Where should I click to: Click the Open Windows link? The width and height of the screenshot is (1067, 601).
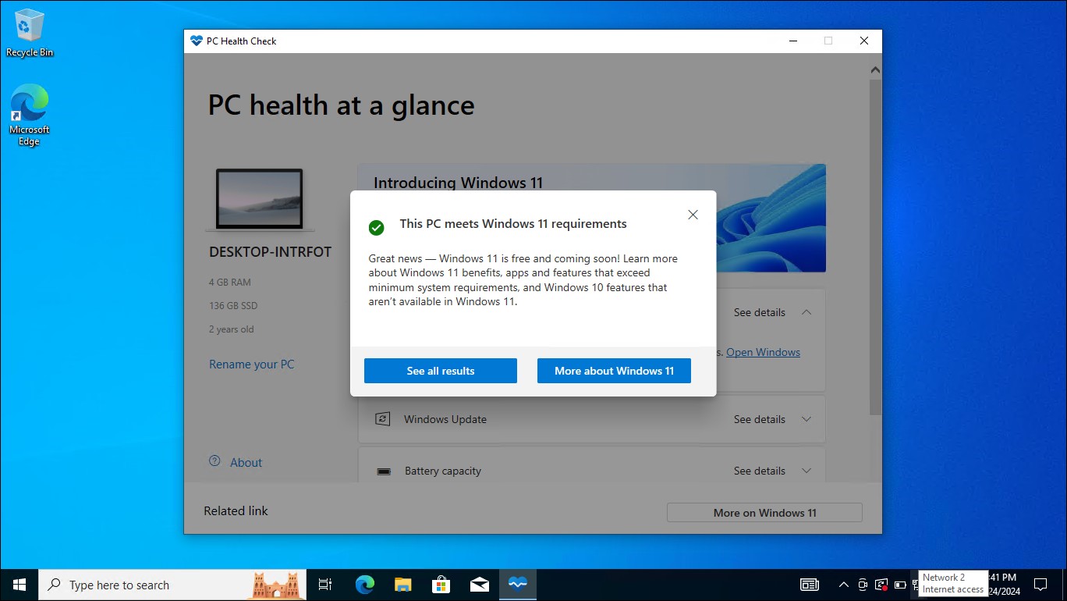coord(763,352)
